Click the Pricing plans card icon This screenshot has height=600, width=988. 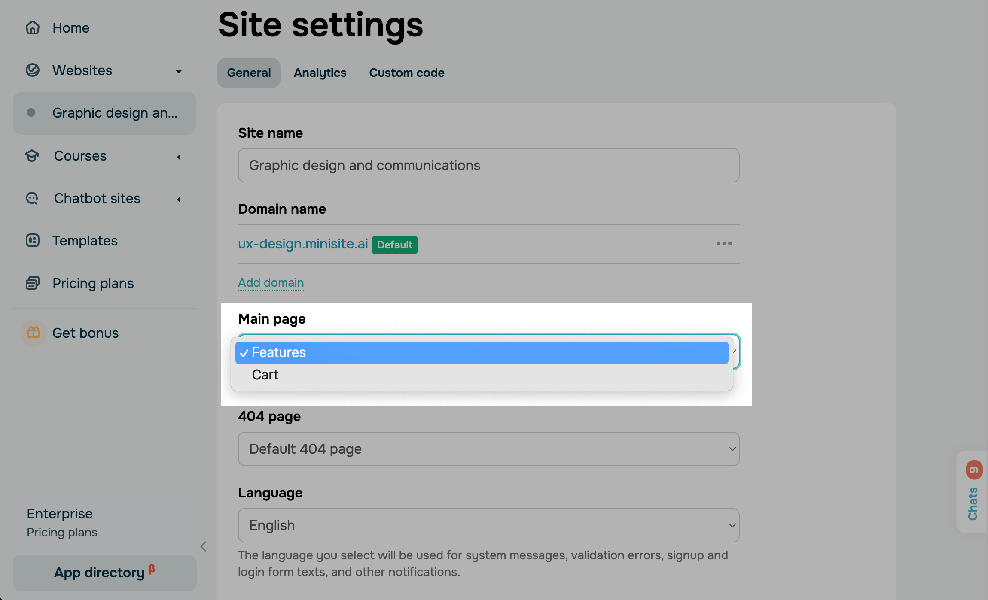[x=33, y=283]
